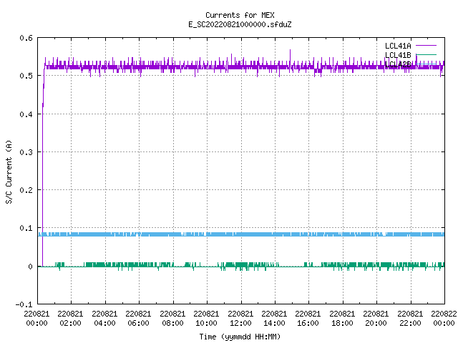Image resolution: width=458 pixels, height=343 pixels.
Task: Click the y-axis tick value 0.5
Action: 26,76
